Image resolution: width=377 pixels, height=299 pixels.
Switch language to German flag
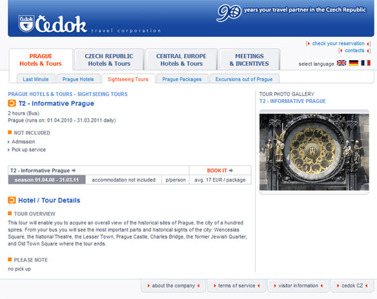pyautogui.click(x=354, y=63)
